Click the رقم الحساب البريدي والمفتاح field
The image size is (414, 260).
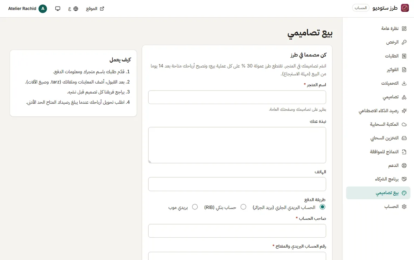pyautogui.click(x=237, y=256)
